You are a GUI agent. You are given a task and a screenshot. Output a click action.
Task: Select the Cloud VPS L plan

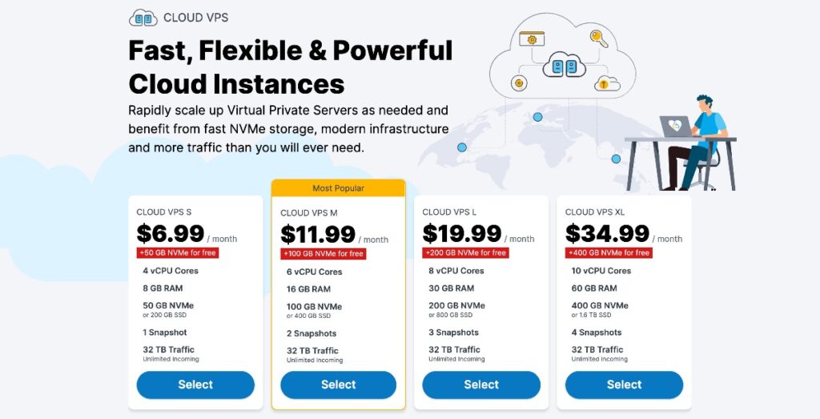481,385
